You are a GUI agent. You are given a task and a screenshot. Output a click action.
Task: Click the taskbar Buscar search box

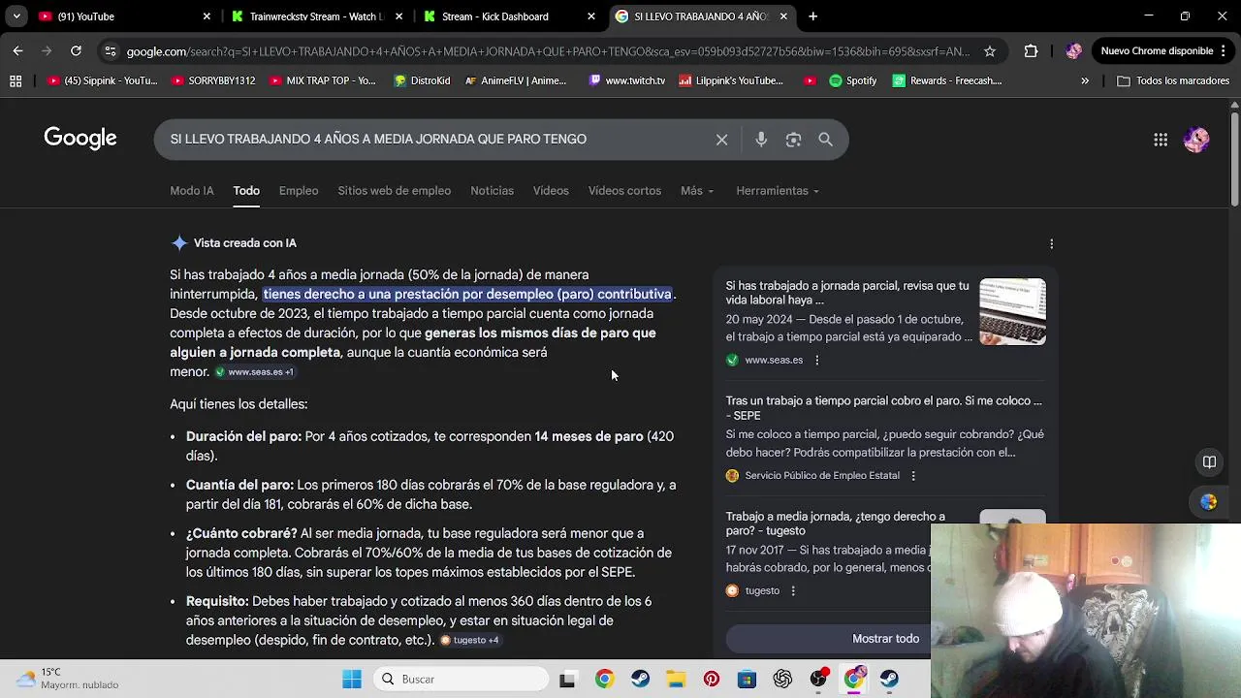[461, 679]
